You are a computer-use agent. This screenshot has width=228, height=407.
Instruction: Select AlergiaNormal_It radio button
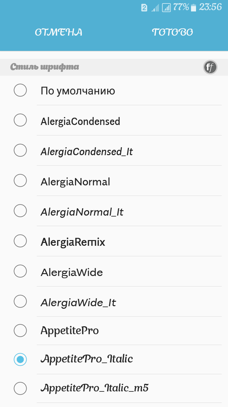click(20, 211)
